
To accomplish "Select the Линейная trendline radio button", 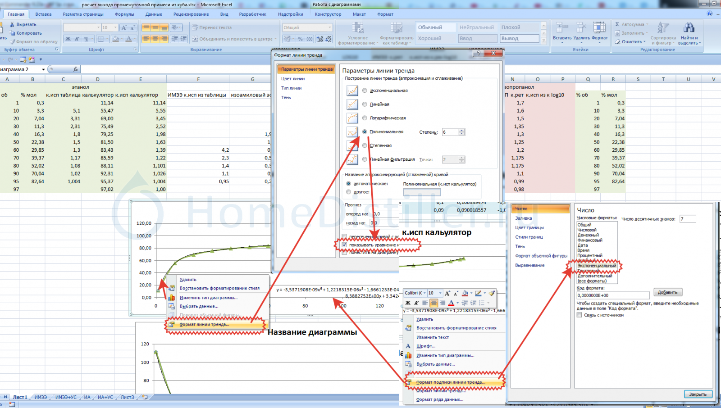I will coord(365,104).
